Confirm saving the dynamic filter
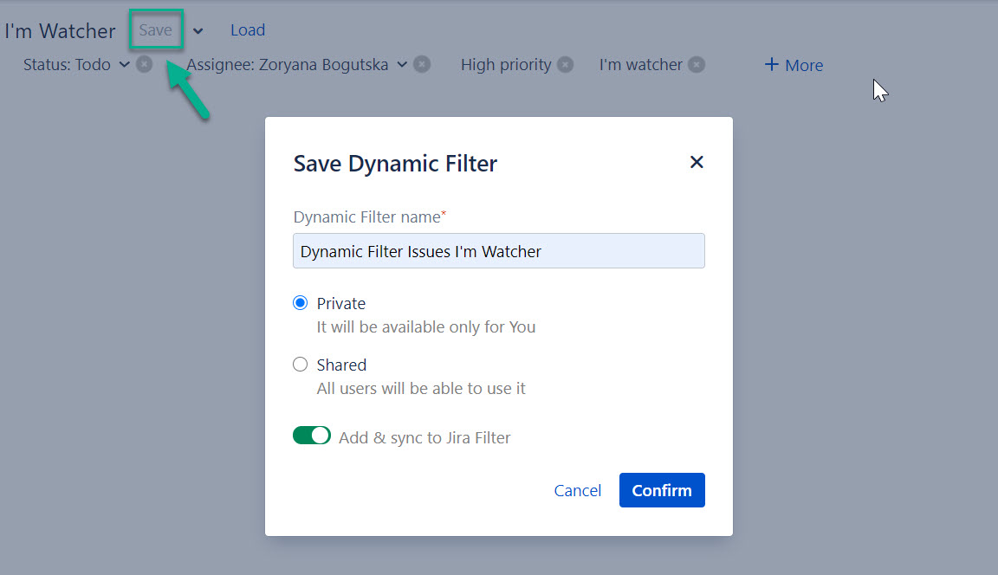This screenshot has width=998, height=575. pyautogui.click(x=662, y=490)
